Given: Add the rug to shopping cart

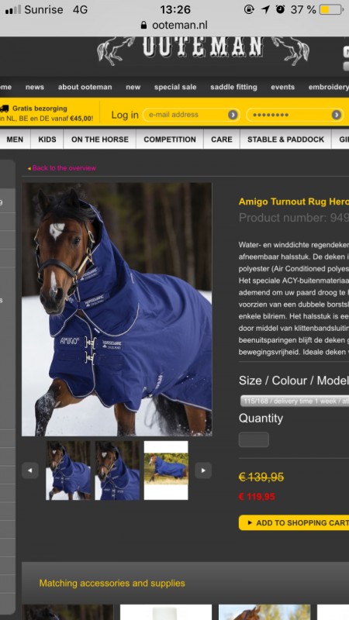Looking at the screenshot, I should pos(294,522).
